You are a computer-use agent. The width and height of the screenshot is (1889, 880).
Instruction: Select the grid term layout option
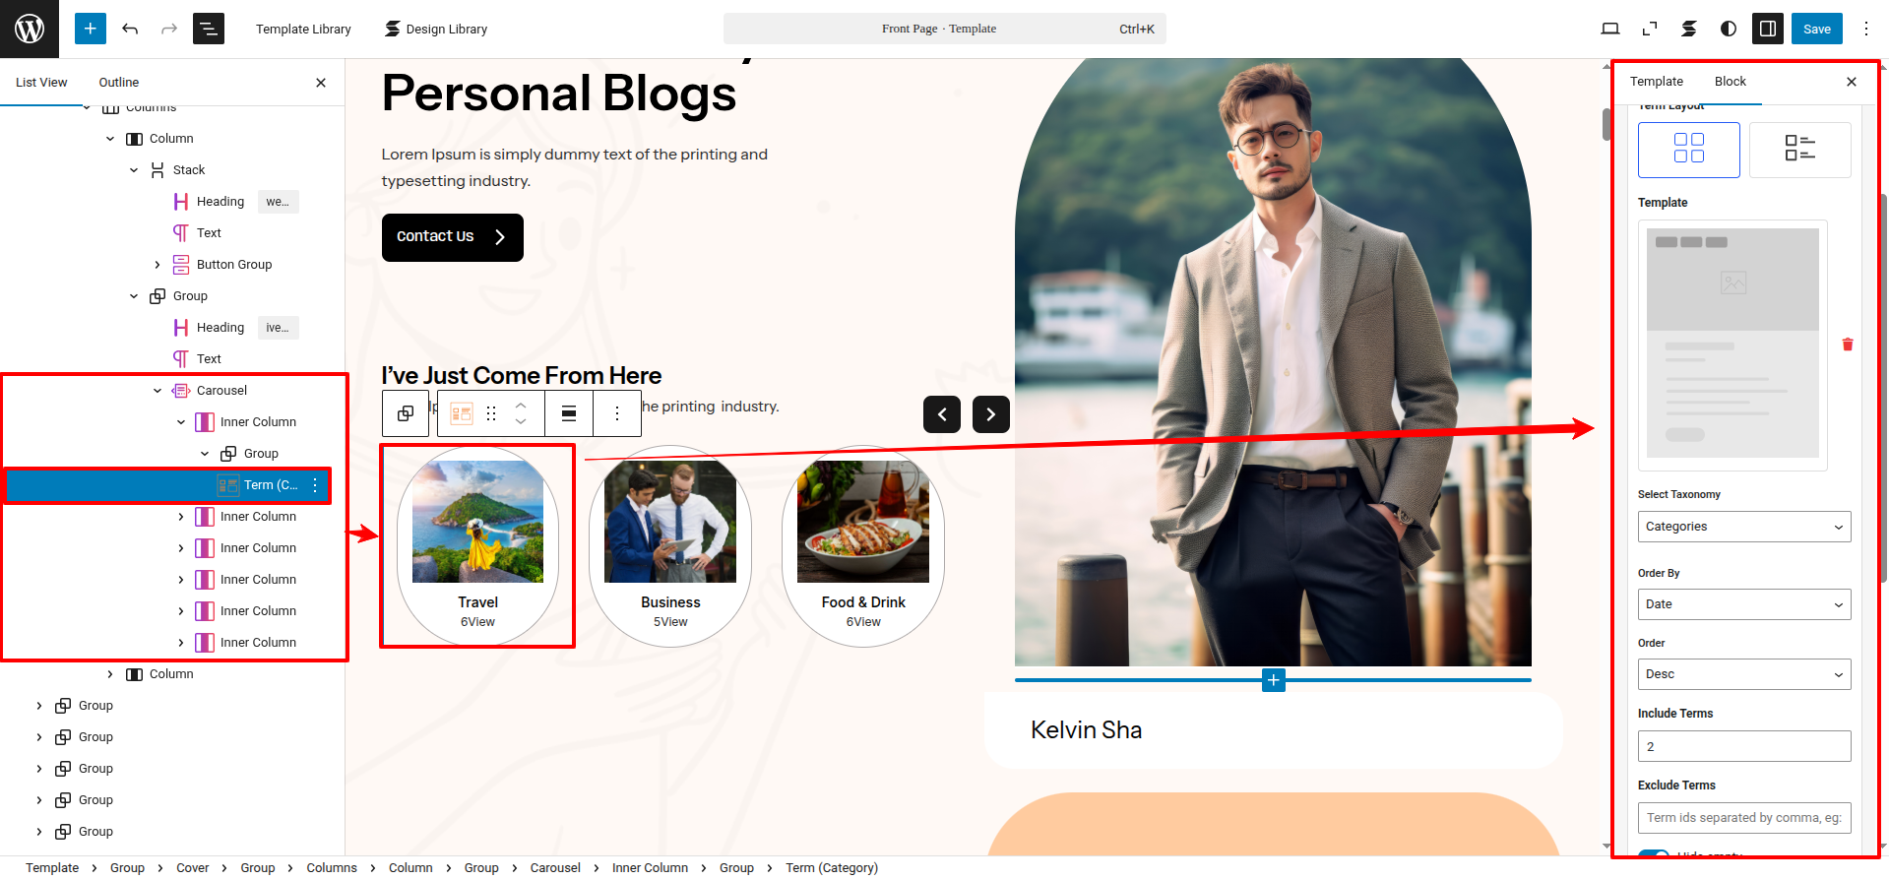coord(1688,150)
